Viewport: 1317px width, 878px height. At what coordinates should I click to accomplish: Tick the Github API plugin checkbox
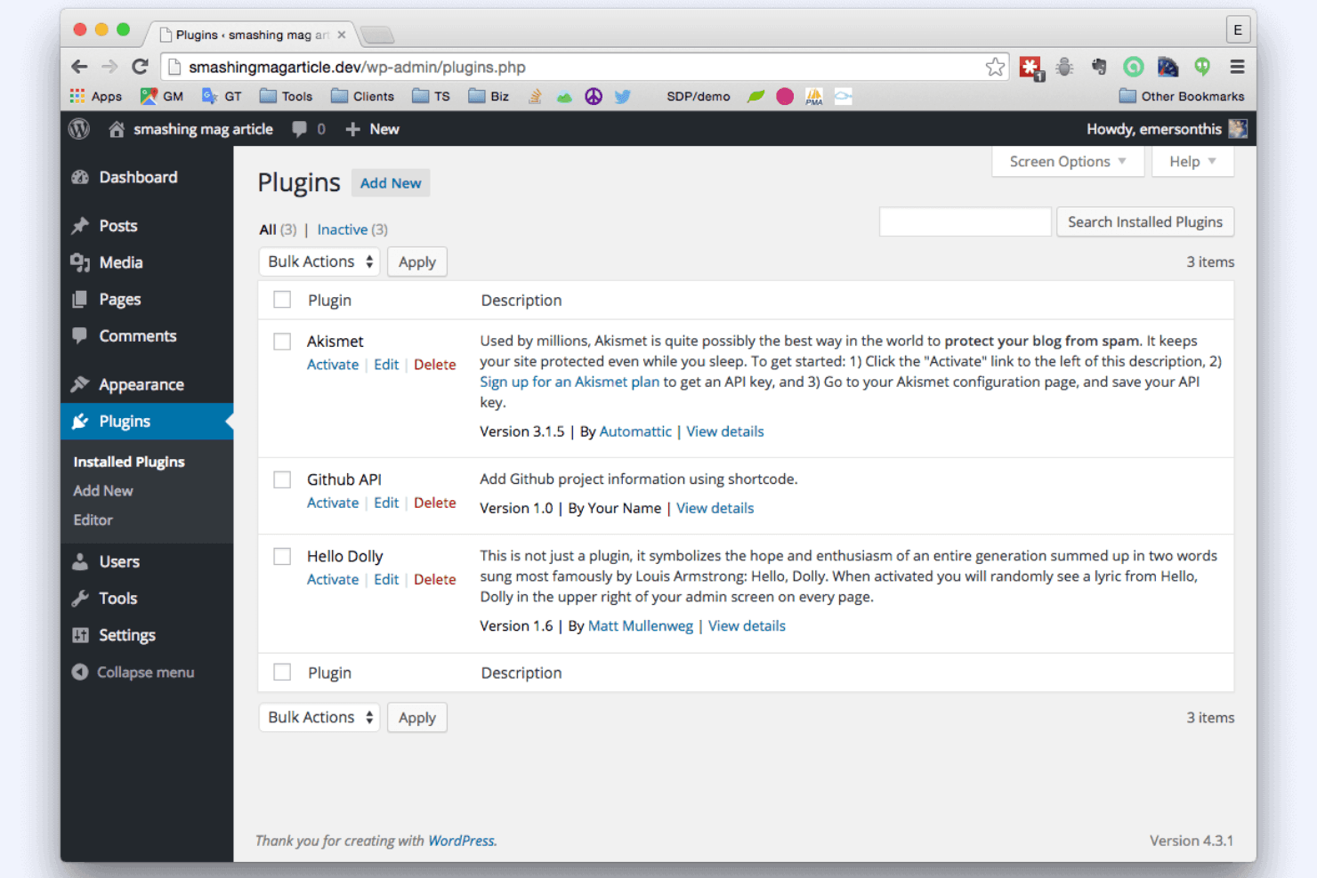tap(282, 479)
